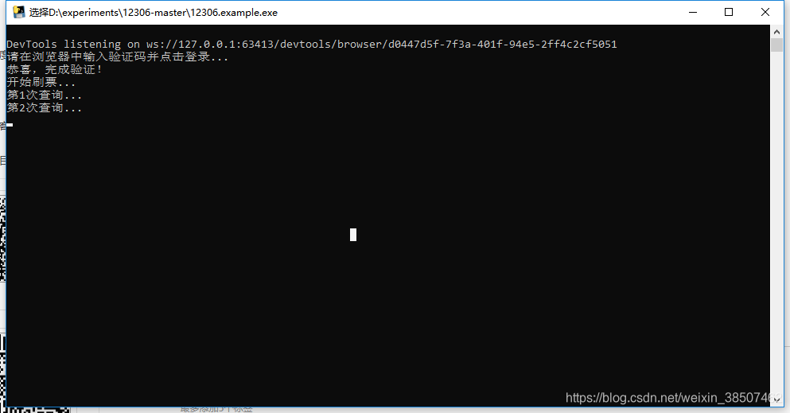Click the vertical scrollbar thumb
The height and width of the screenshot is (413, 790).
tap(776, 45)
